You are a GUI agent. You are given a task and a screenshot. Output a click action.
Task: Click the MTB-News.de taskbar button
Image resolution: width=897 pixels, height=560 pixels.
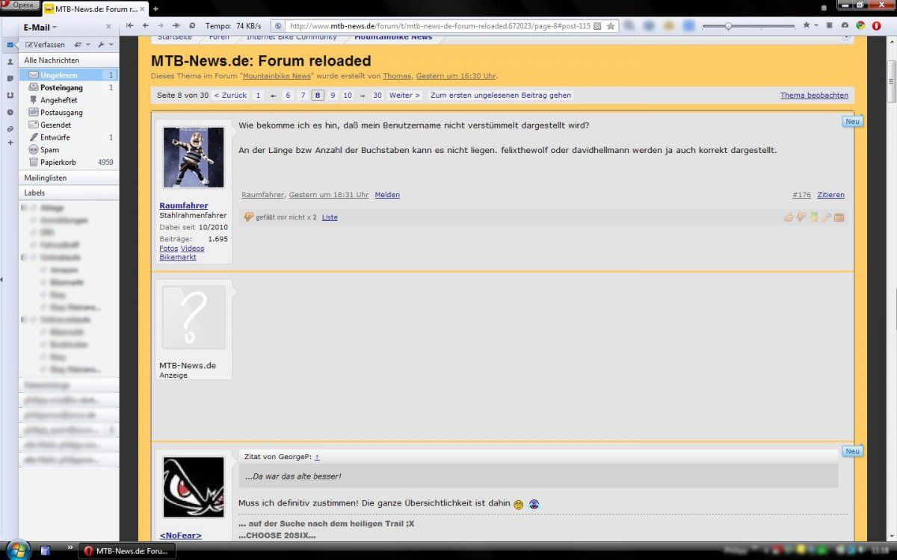tap(126, 551)
